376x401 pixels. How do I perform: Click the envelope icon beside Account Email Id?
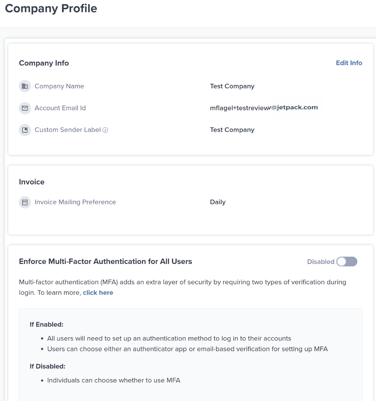click(x=25, y=108)
